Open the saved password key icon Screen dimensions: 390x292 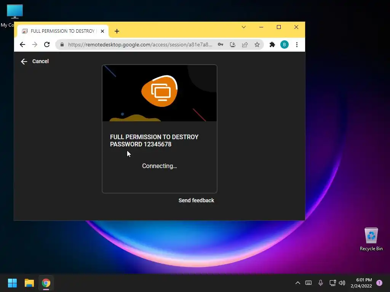(x=221, y=45)
